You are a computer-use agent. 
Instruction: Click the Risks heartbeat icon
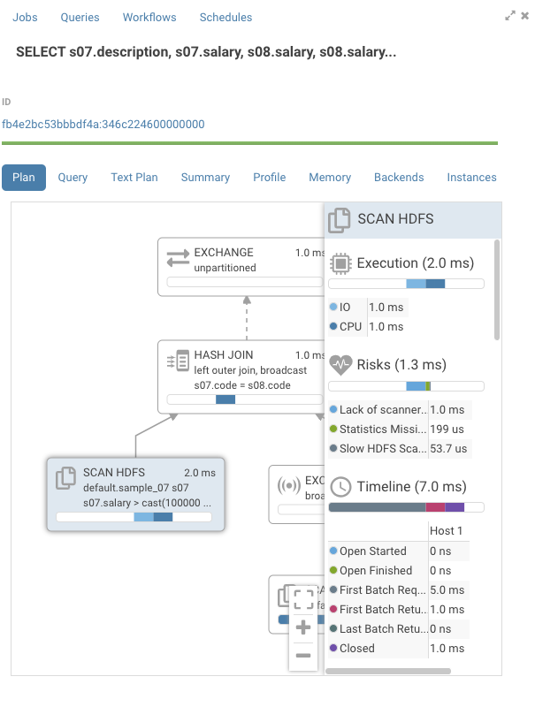pyautogui.click(x=340, y=365)
